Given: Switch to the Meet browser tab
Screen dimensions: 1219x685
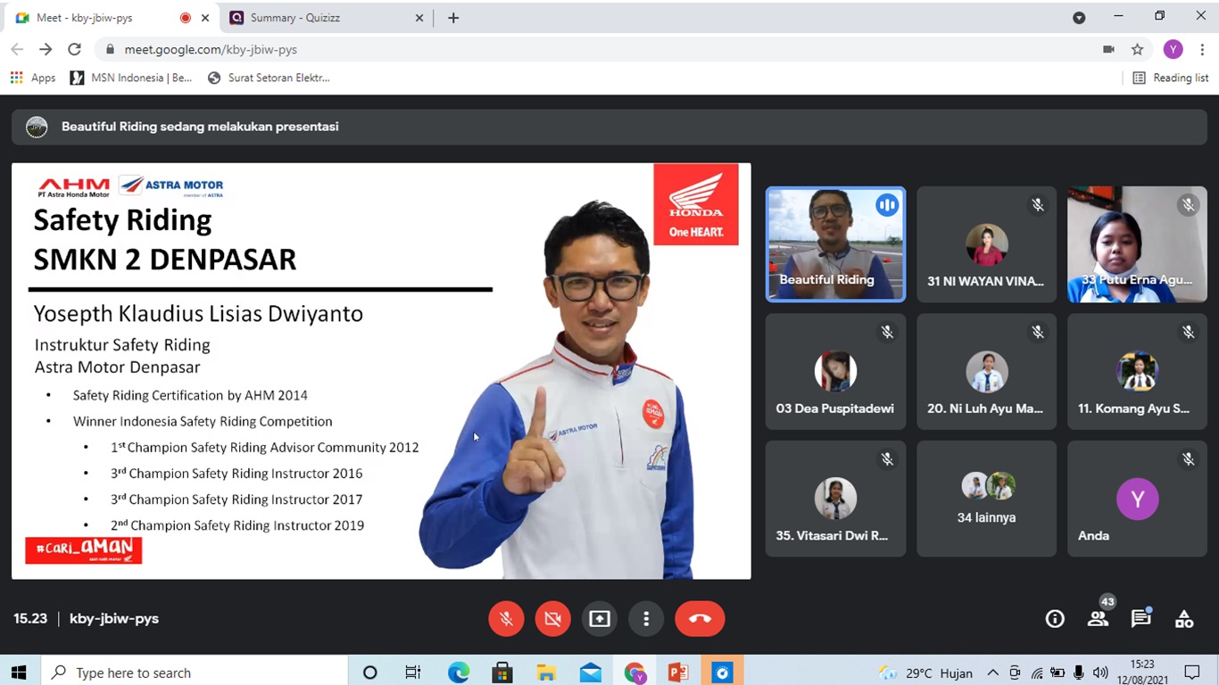Looking at the screenshot, I should 111,17.
